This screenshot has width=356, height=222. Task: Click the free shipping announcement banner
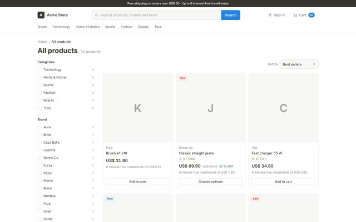[x=178, y=3]
